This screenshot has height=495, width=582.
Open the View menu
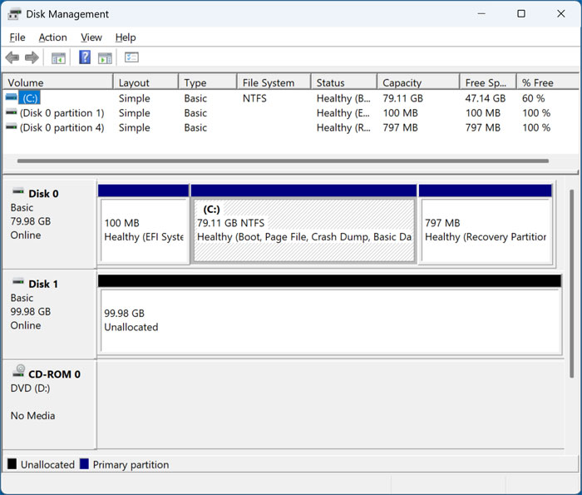tap(91, 37)
